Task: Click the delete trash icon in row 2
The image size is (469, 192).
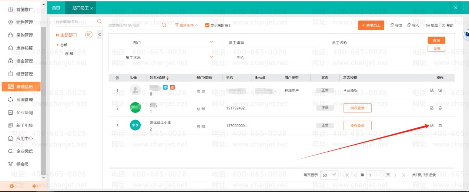Action: (x=440, y=108)
